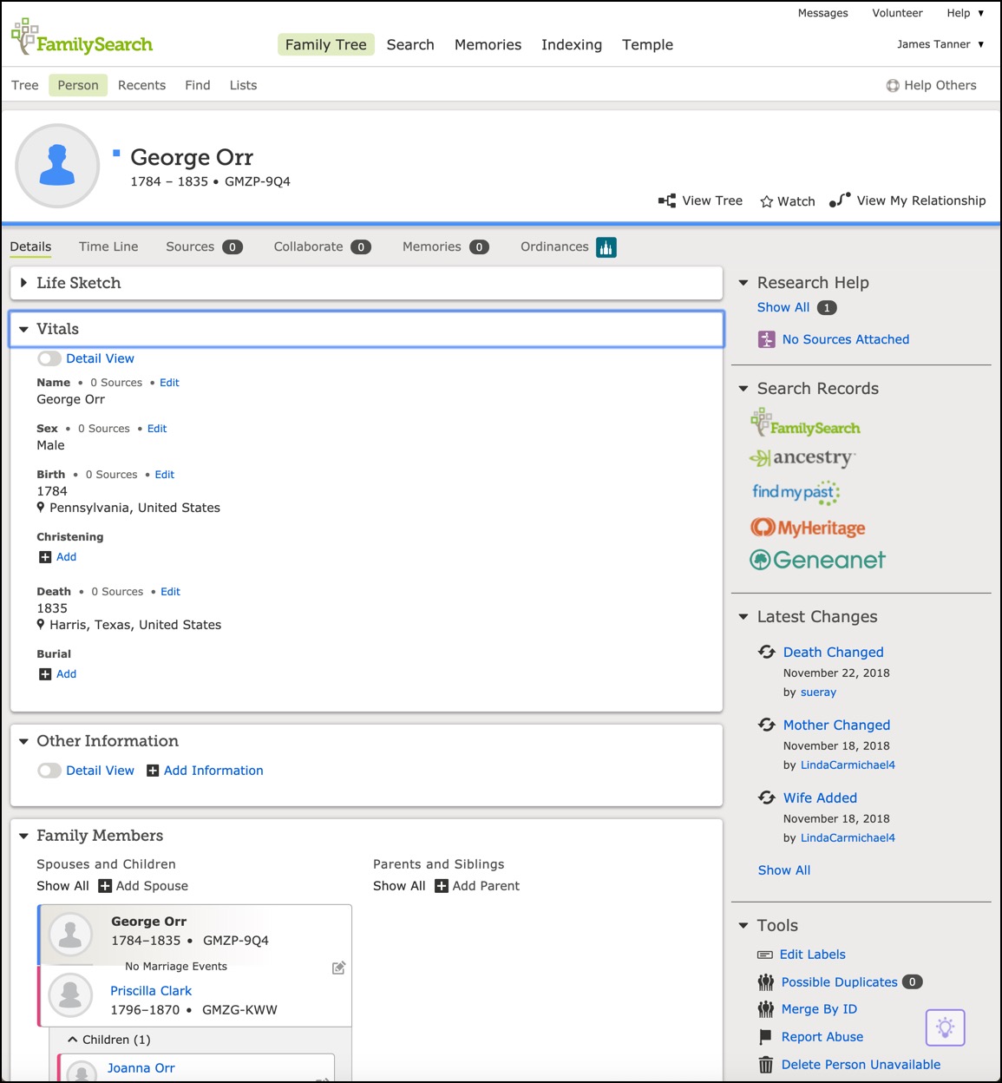Search records on Ancestry logo
Viewport: 1002px width, 1083px height.
(x=802, y=457)
